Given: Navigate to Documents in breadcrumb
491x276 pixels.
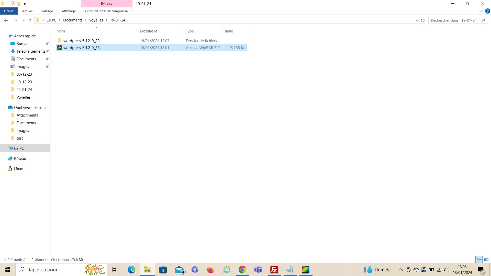Looking at the screenshot, I should pyautogui.click(x=73, y=20).
